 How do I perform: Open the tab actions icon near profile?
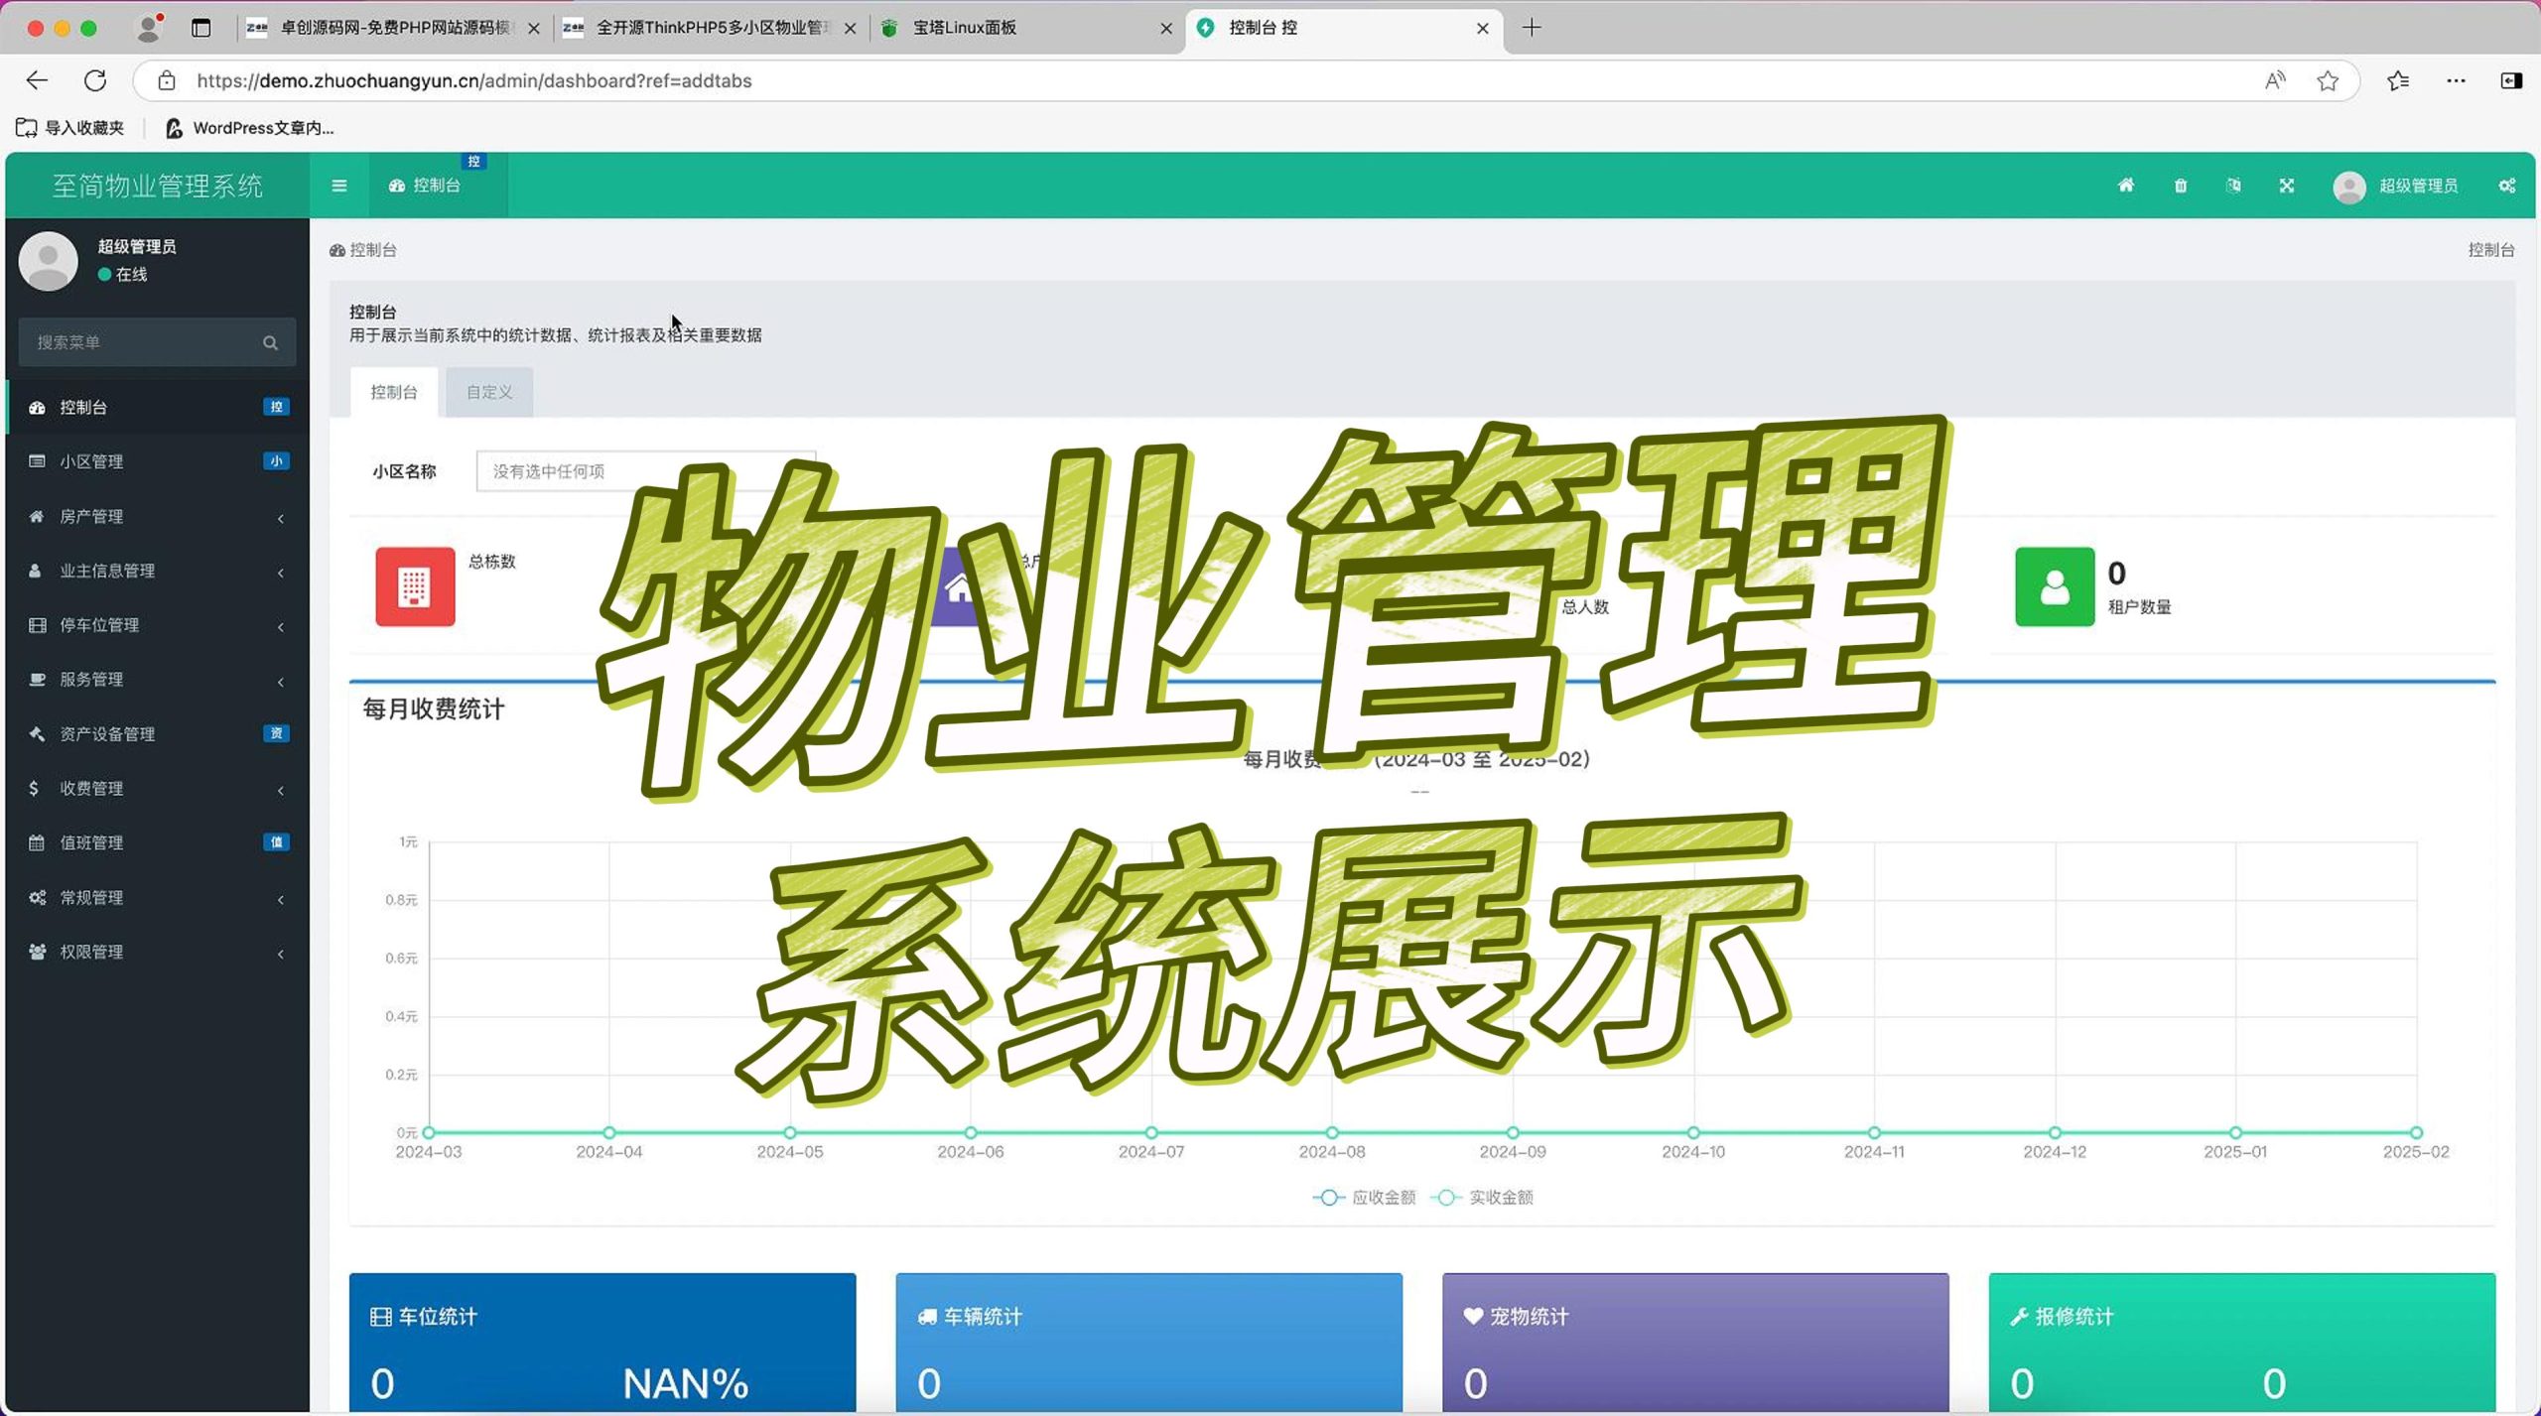tap(201, 28)
